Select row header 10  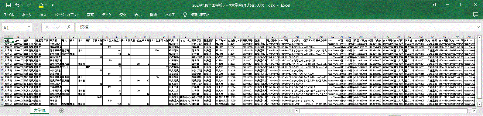pyautogui.click(x=2, y=70)
